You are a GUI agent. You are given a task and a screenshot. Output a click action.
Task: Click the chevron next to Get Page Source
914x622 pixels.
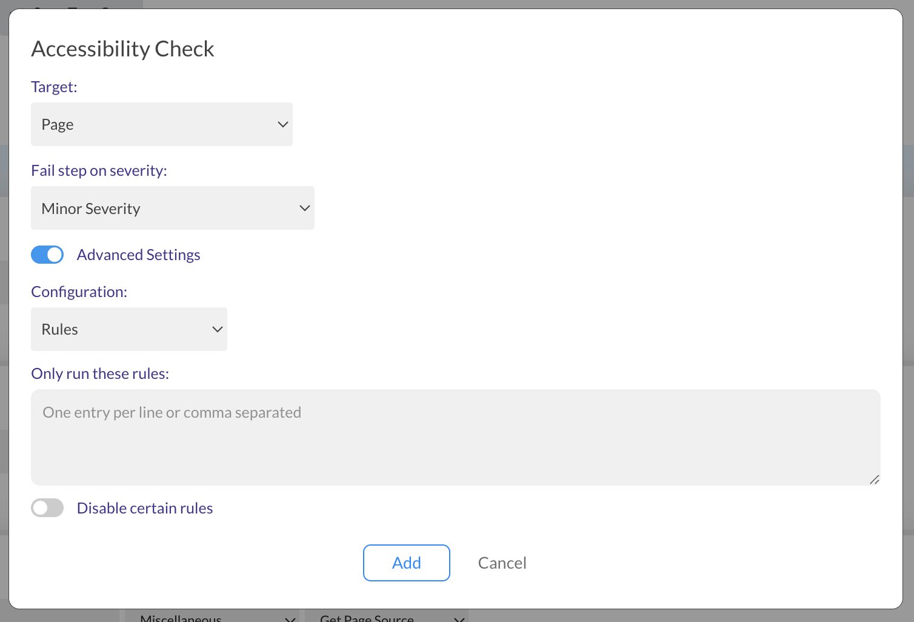click(x=459, y=618)
